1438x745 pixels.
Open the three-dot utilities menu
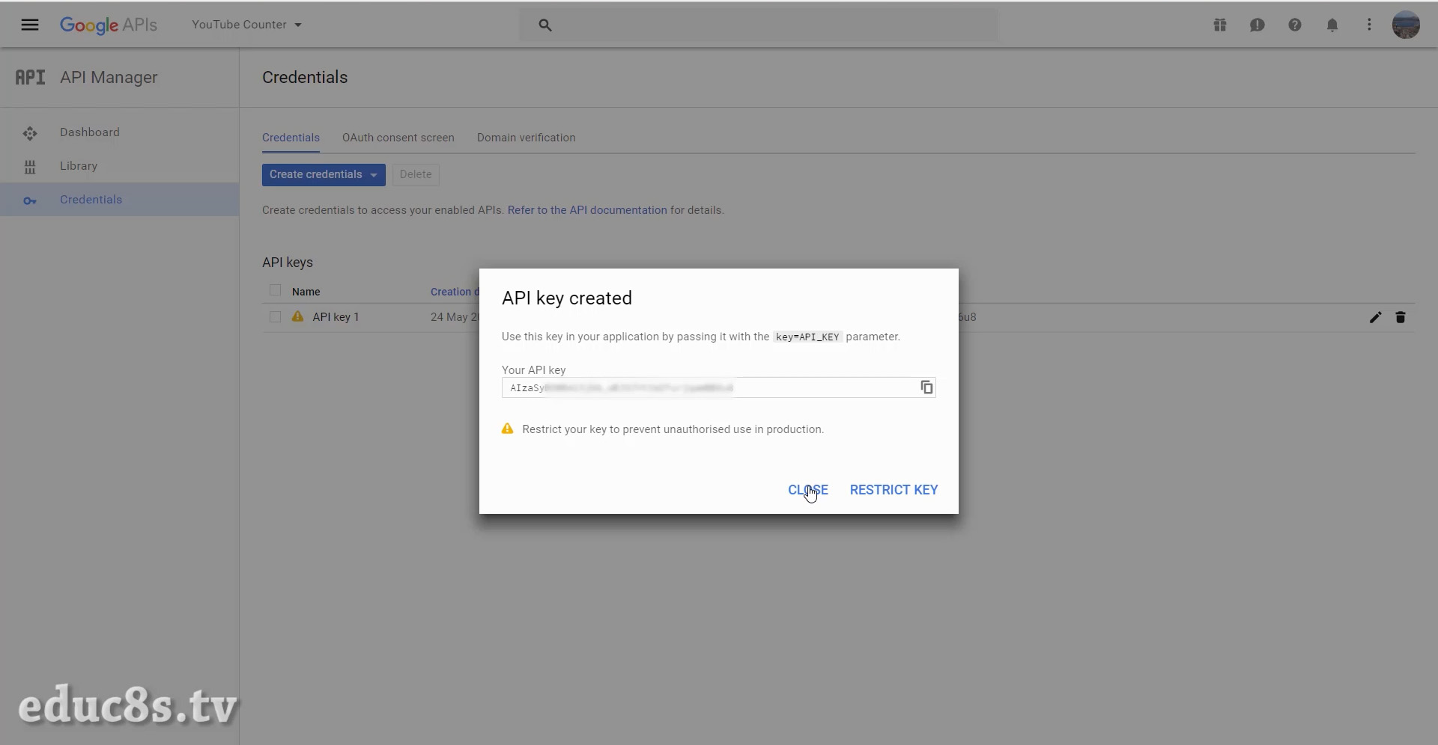1369,25
